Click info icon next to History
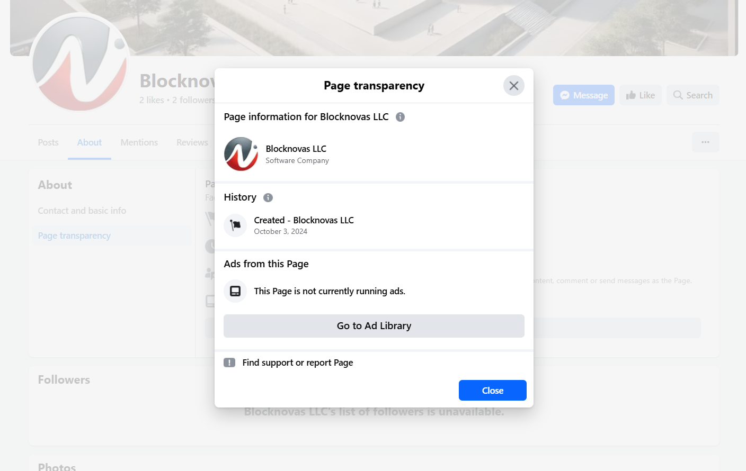Viewport: 746px width, 471px height. (268, 197)
